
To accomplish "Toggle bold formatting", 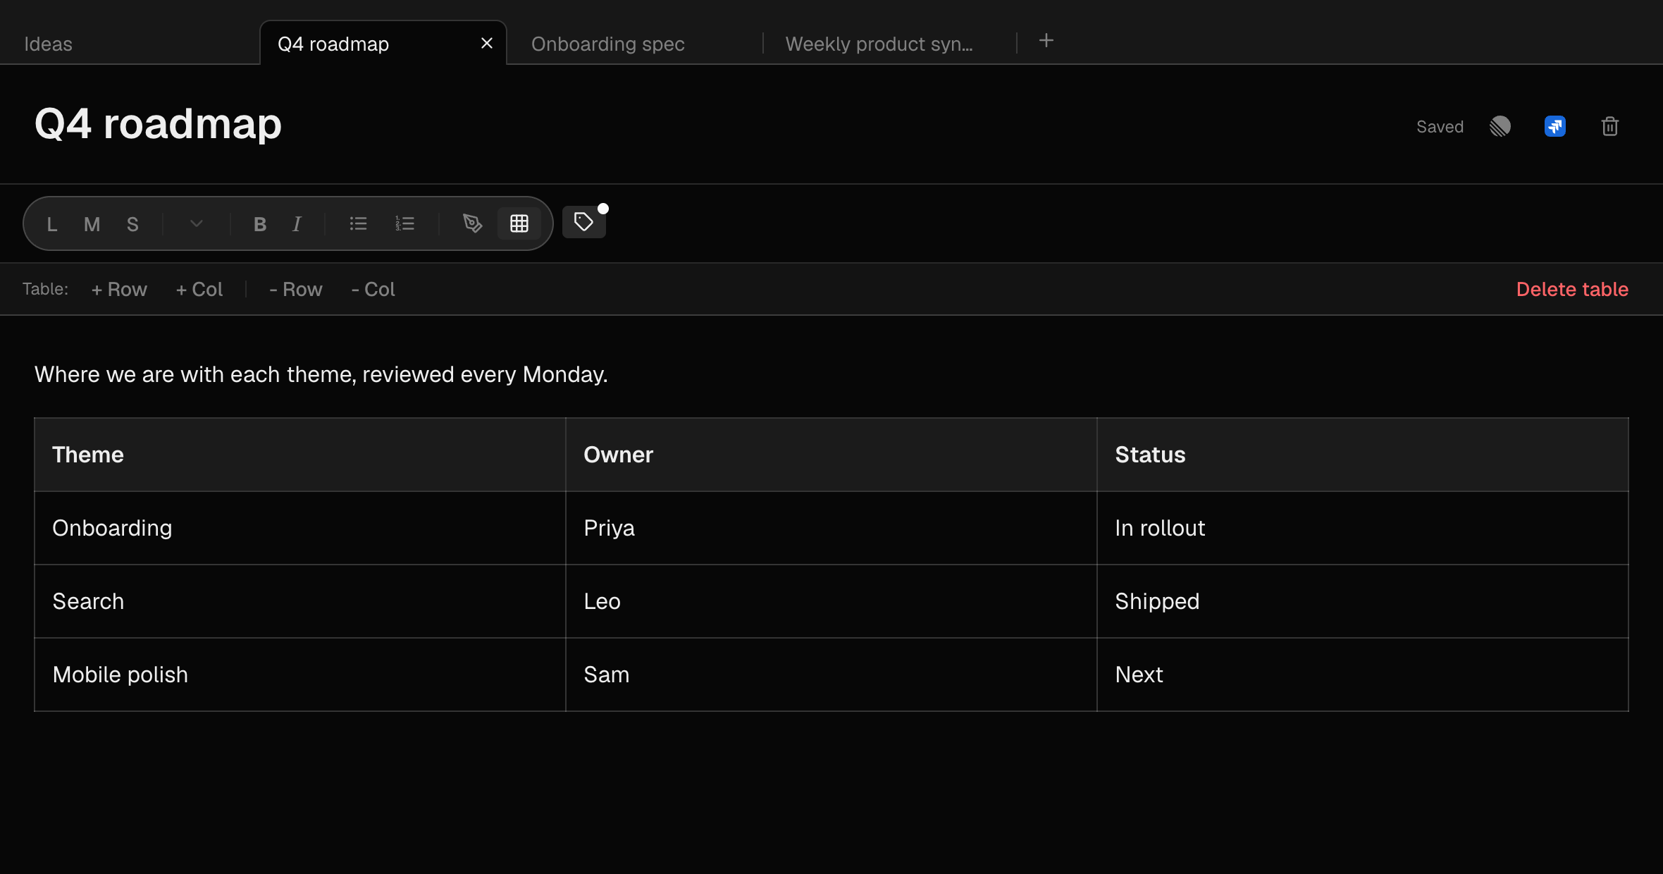I will coord(260,224).
